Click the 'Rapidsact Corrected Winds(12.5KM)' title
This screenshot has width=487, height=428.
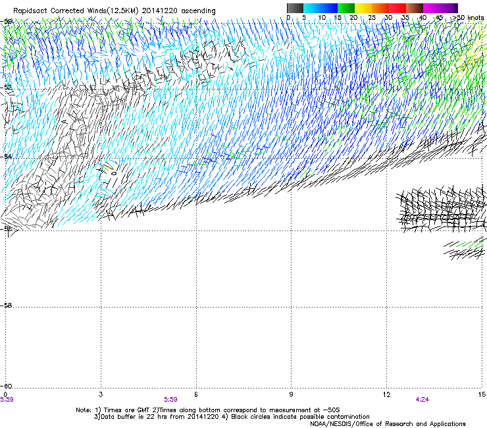(x=76, y=11)
